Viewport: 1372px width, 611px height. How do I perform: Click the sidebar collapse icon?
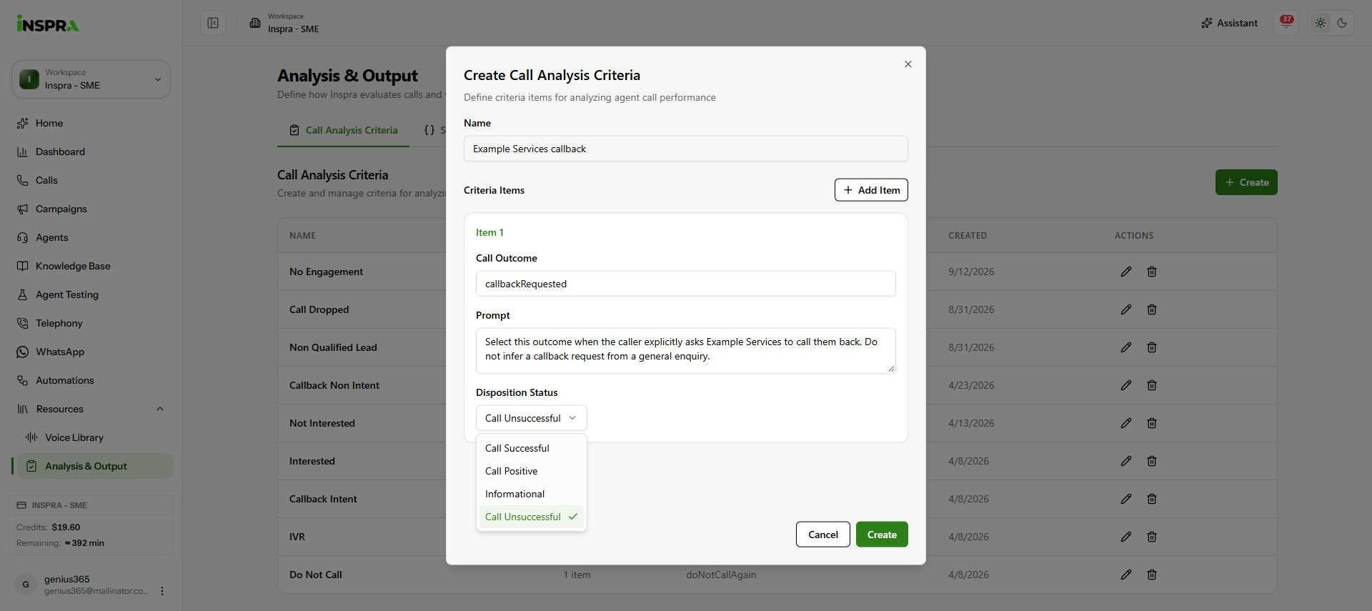213,23
